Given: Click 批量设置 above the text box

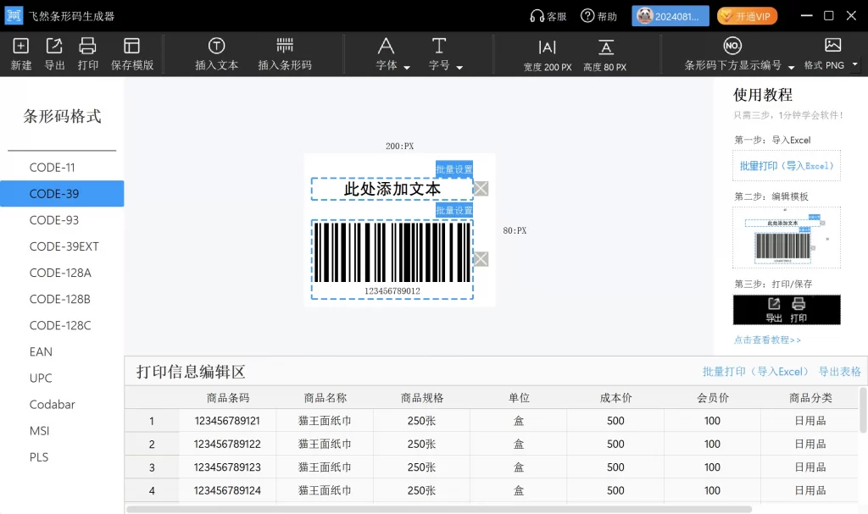Looking at the screenshot, I should click(454, 169).
